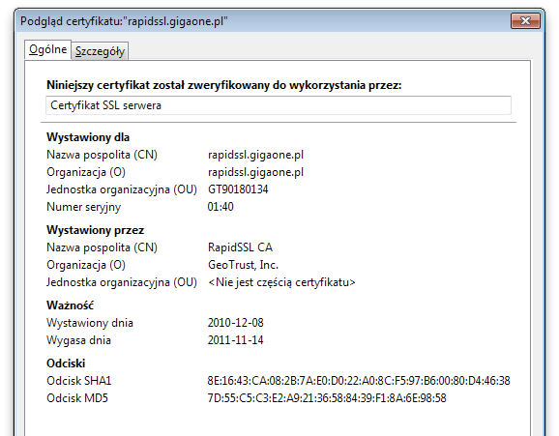This screenshot has height=436, width=559.
Task: Select the SHA1 fingerprint value
Action: pos(359,381)
